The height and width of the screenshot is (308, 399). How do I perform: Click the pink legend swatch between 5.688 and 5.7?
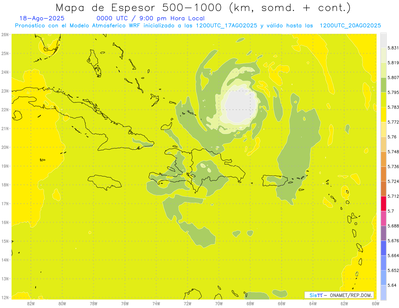383,218
